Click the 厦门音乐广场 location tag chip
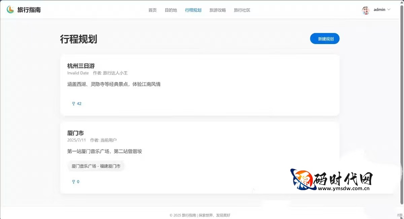This screenshot has height=219, width=404. [96, 166]
